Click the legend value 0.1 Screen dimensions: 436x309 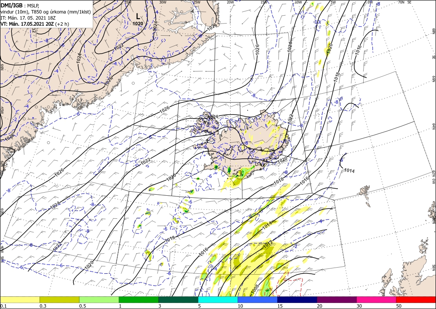[3, 306]
